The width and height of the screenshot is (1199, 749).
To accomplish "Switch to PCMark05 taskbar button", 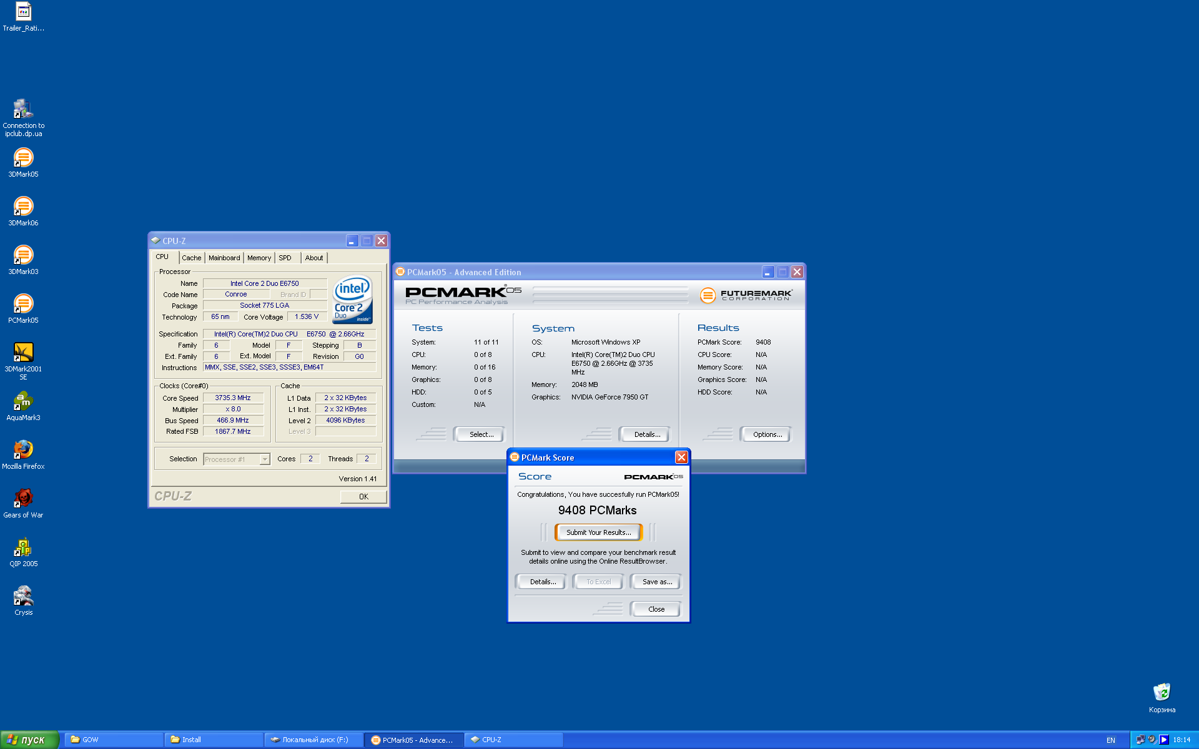I will click(413, 740).
